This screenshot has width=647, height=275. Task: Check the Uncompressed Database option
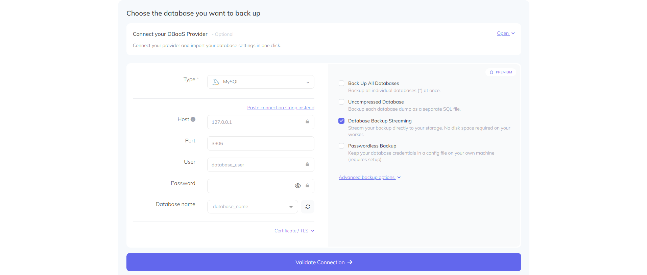point(341,102)
